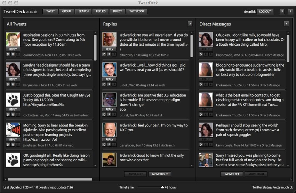
Task: Open TWITSCOOP column
Action: [x=137, y=11]
